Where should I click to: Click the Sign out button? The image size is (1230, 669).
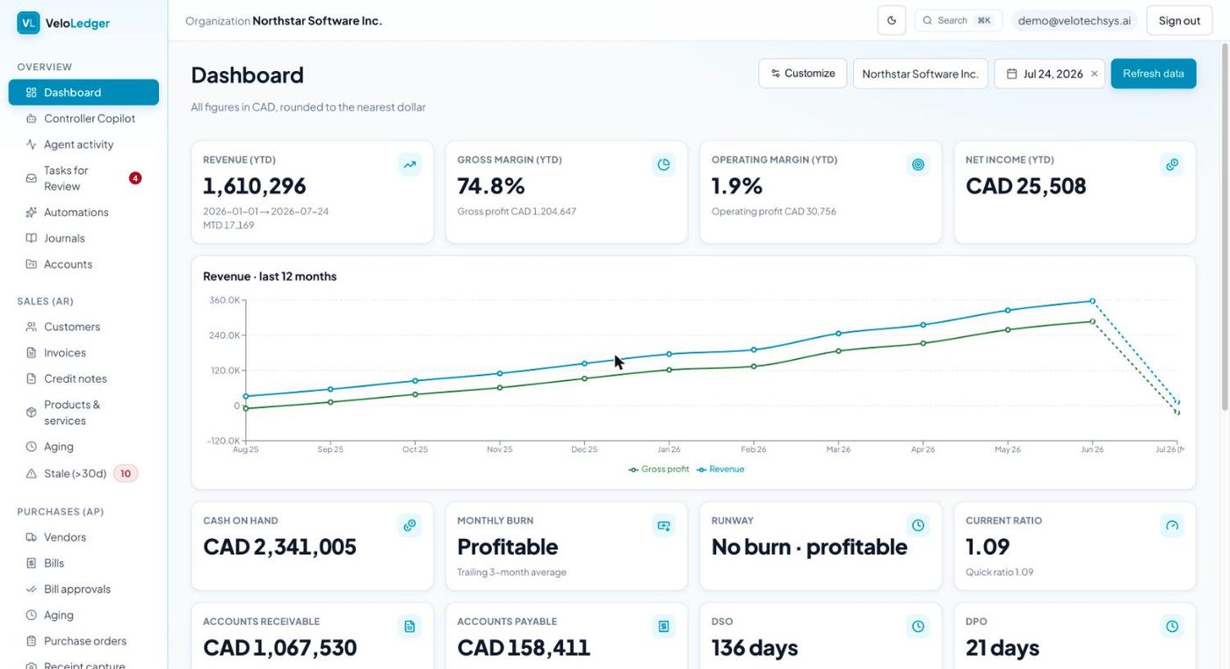tap(1179, 20)
